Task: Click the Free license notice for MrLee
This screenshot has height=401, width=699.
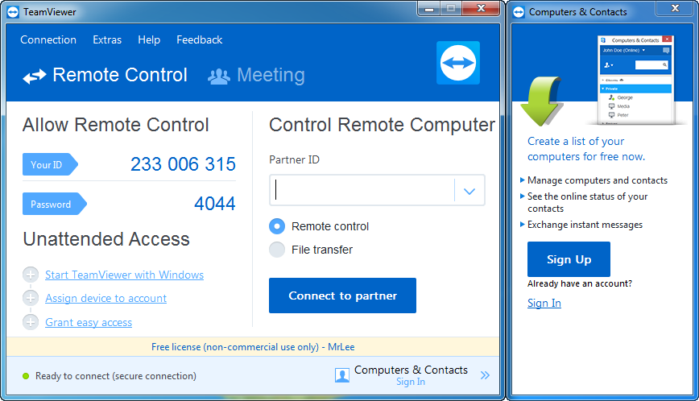Action: tap(253, 346)
